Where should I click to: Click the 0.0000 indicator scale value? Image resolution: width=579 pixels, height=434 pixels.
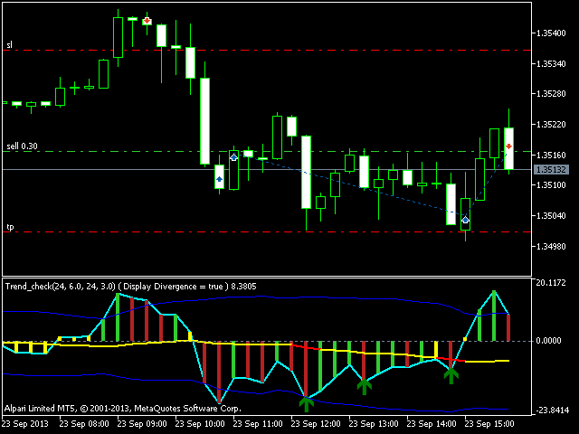click(x=549, y=341)
